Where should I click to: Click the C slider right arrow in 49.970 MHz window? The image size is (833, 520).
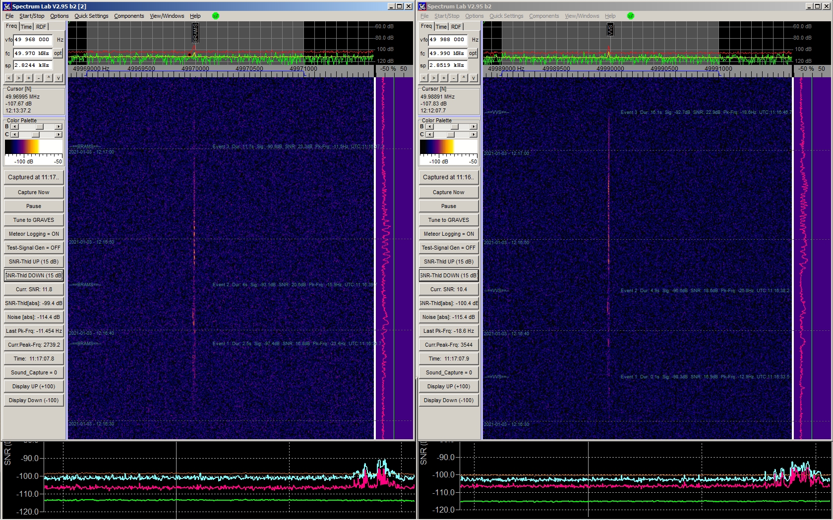point(59,135)
